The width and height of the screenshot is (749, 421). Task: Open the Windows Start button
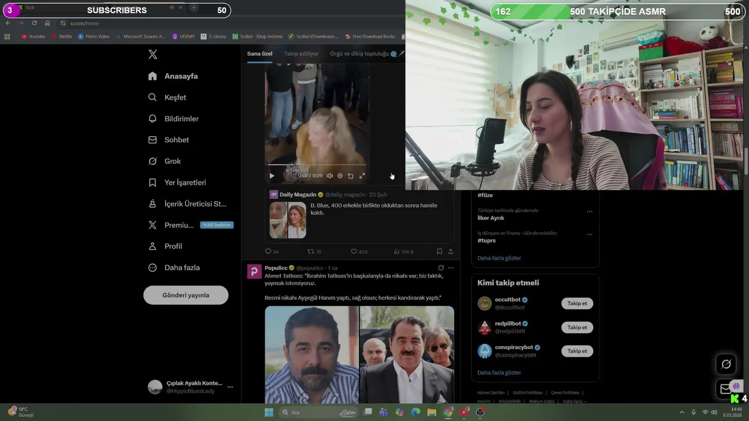269,412
